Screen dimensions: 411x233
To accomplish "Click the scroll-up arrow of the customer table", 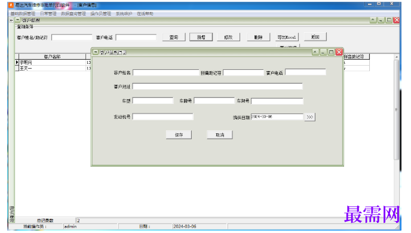I will tap(397, 57).
